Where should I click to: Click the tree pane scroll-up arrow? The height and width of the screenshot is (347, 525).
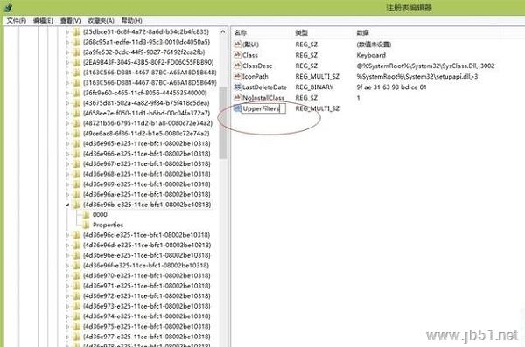point(222,32)
